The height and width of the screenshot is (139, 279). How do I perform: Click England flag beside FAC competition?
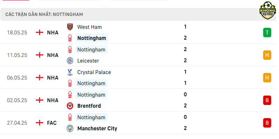(x=39, y=123)
